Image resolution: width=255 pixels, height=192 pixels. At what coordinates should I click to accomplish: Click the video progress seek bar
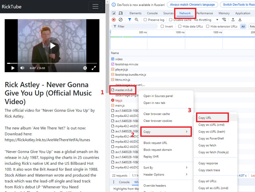53,63
